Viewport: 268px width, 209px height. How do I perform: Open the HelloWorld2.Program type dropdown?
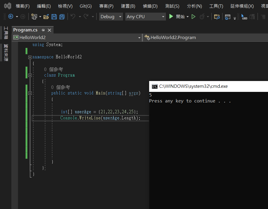[x=206, y=38]
